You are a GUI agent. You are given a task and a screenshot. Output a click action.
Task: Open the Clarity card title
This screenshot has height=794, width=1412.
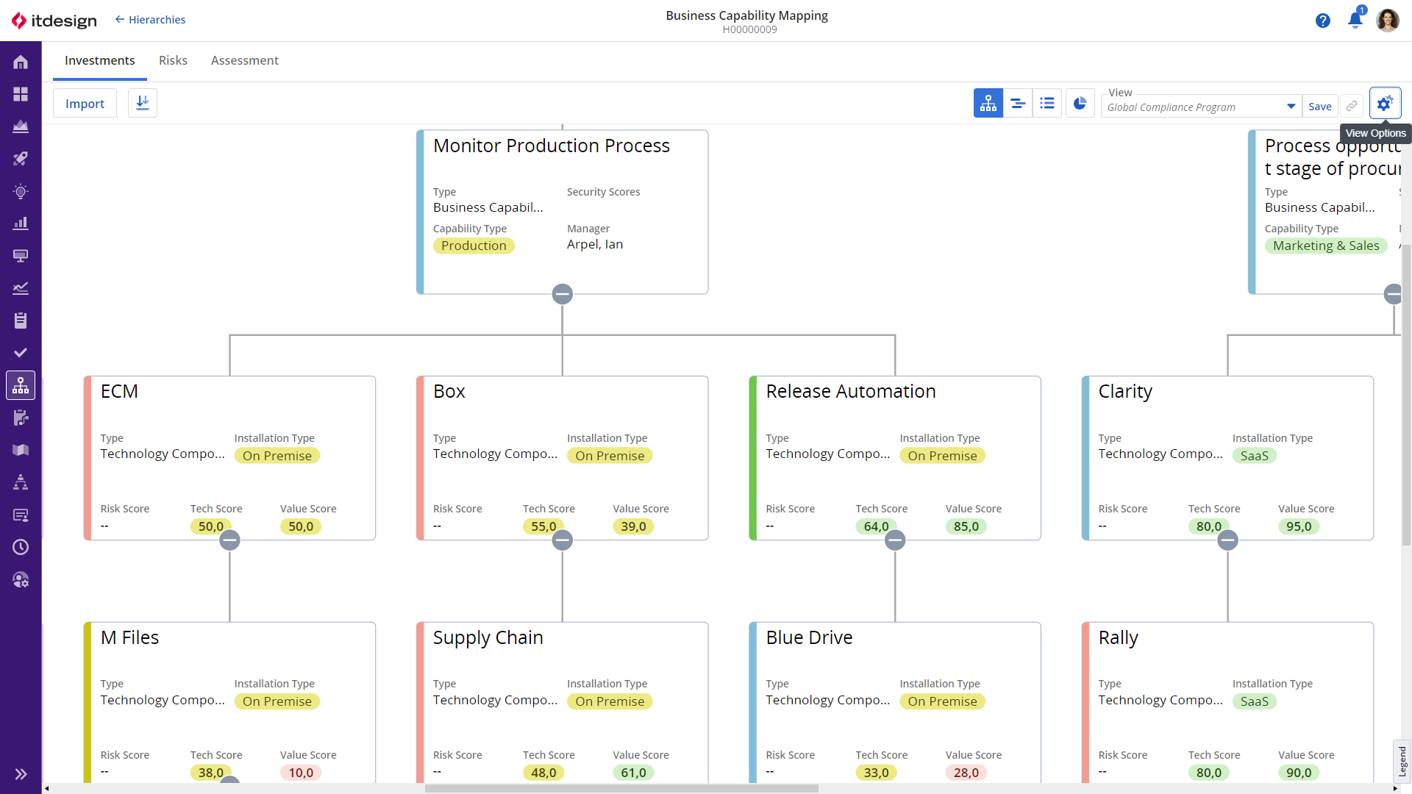coord(1125,391)
